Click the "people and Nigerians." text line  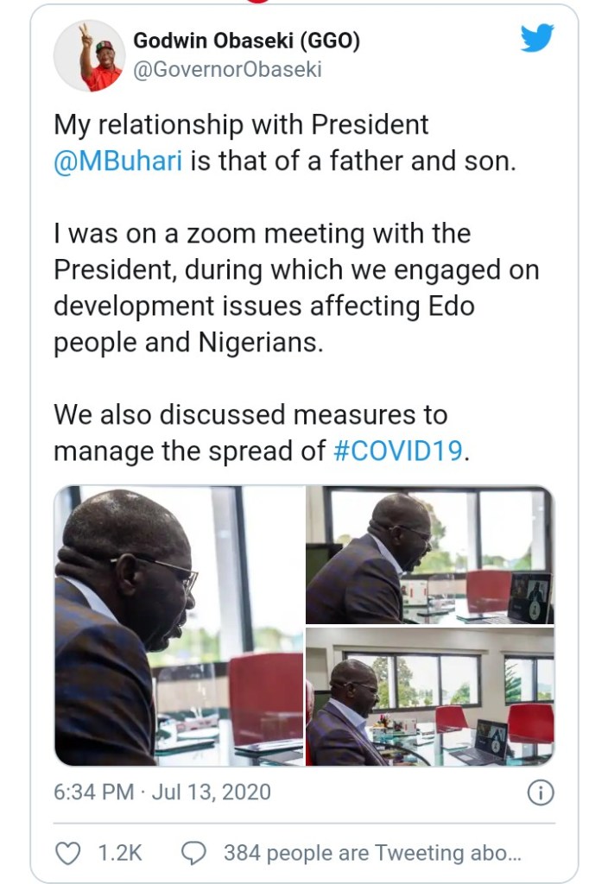click(188, 342)
